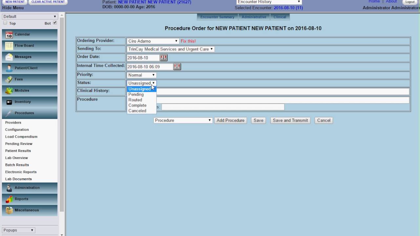Click the Reports chart icon
420x236 pixels.
pos(9,199)
